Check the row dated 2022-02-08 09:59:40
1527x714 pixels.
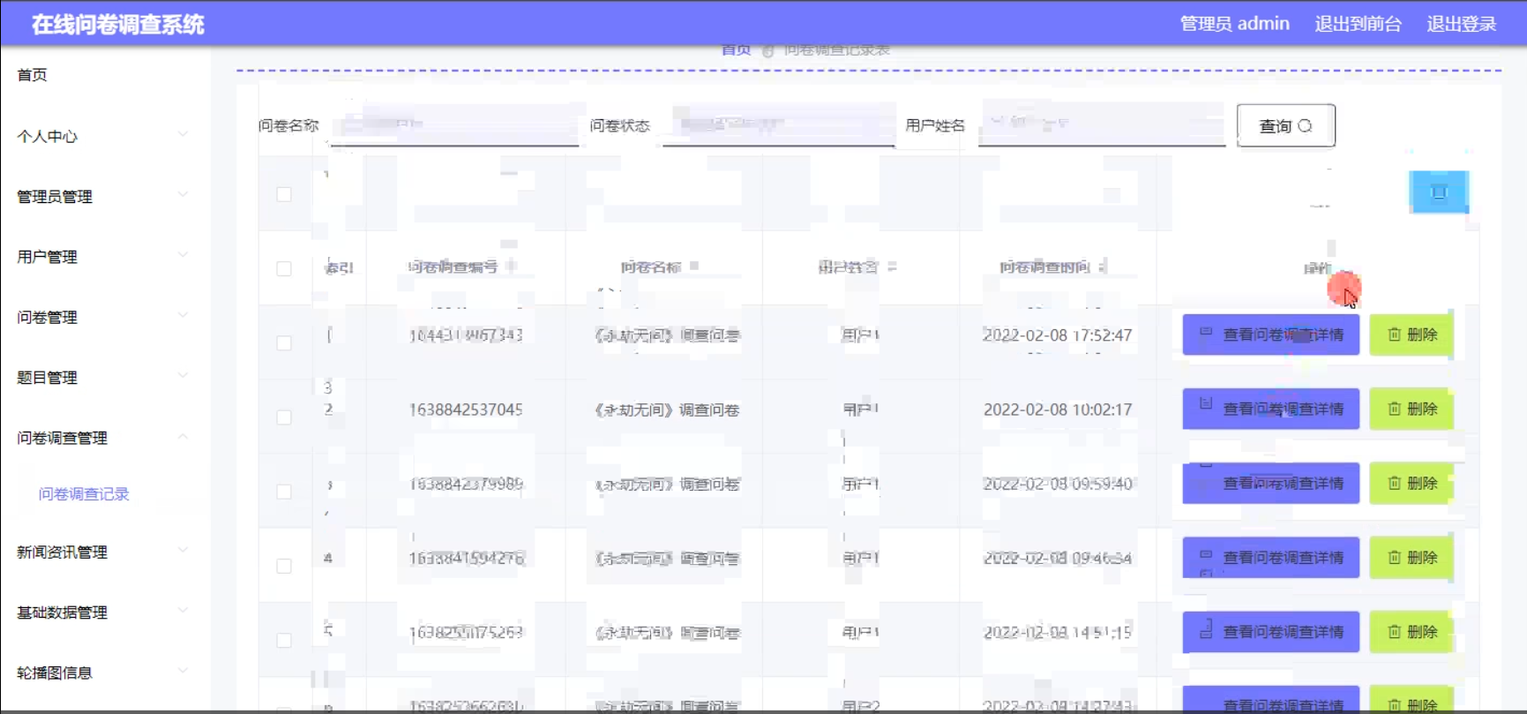coord(284,492)
